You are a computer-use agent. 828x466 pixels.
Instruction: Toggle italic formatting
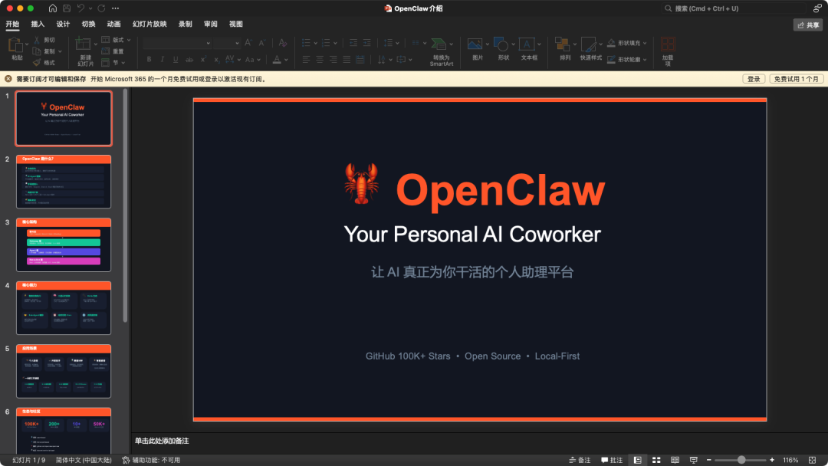(x=162, y=60)
